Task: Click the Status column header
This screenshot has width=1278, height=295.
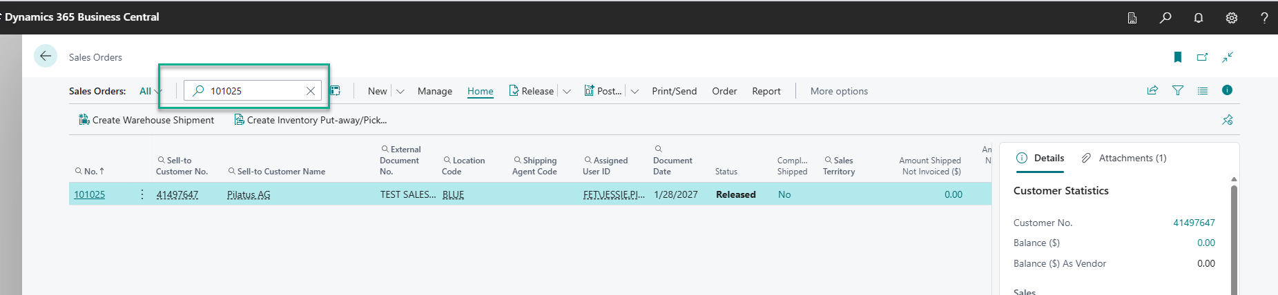Action: click(x=726, y=171)
